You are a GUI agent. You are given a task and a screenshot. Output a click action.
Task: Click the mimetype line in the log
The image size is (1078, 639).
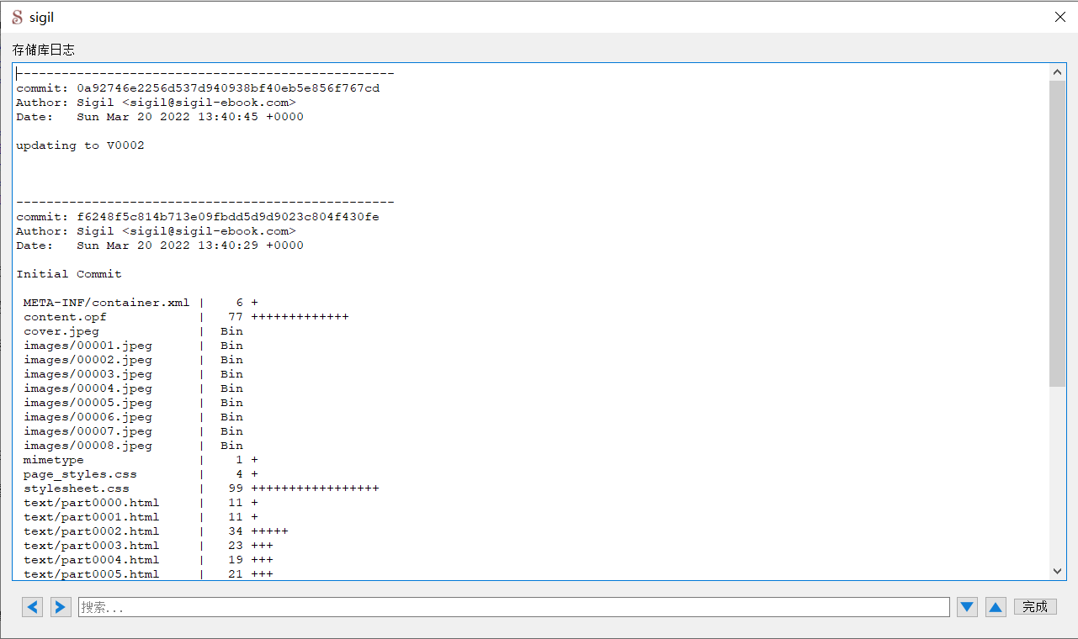click(53, 459)
